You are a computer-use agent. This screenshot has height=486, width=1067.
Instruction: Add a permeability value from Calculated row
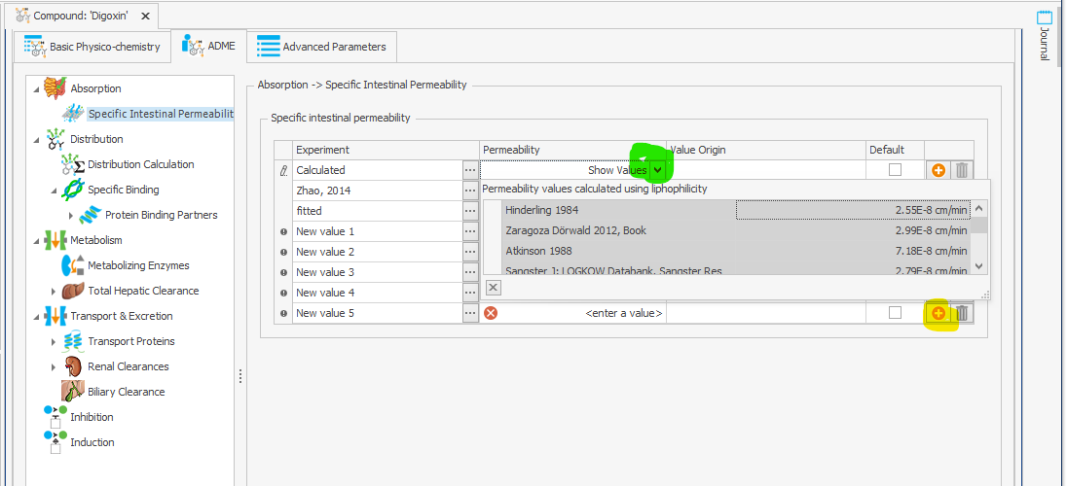(x=938, y=170)
